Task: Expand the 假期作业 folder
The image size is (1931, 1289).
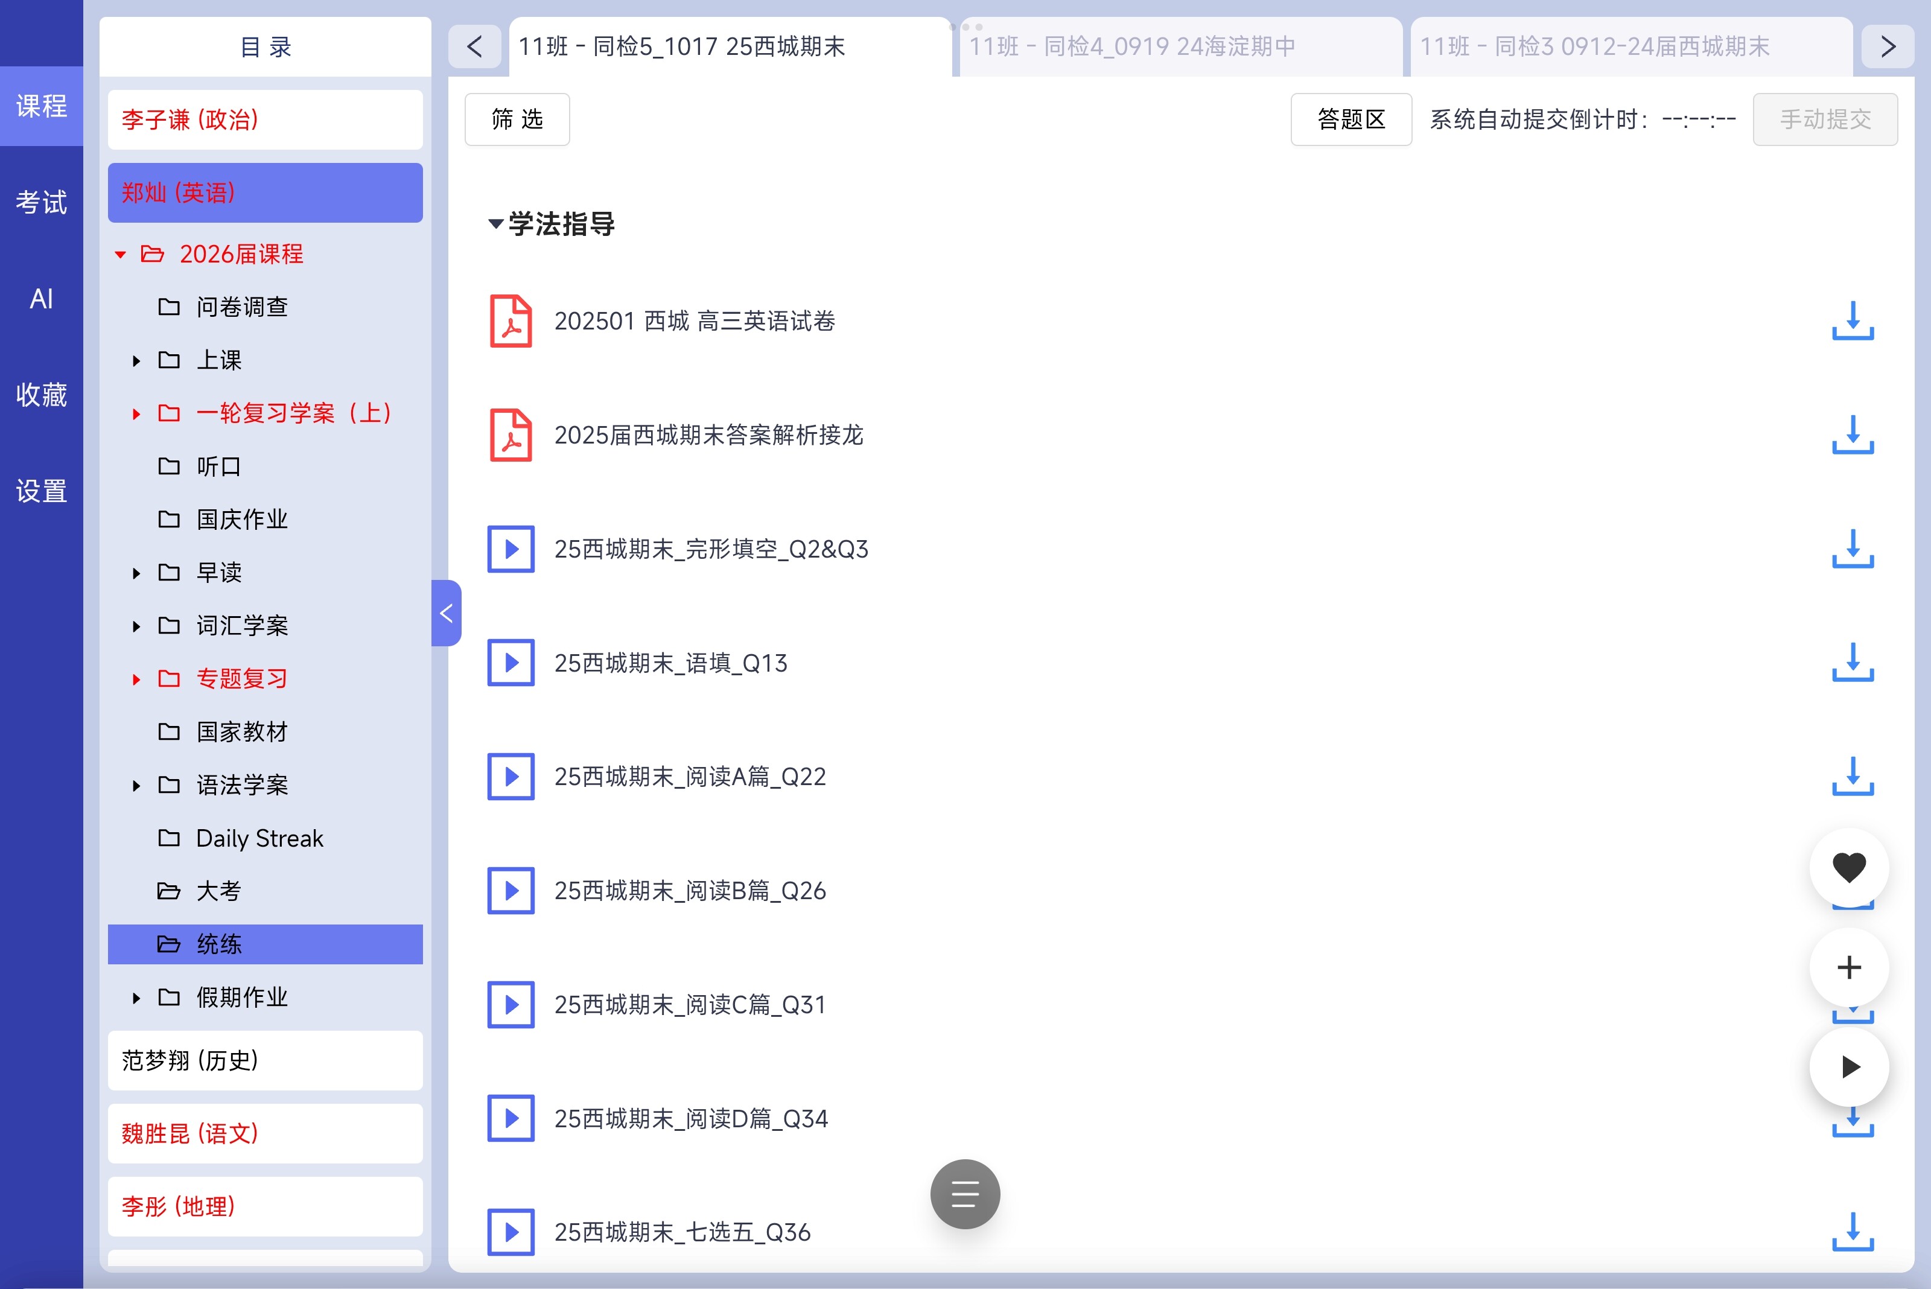Action: click(x=136, y=998)
